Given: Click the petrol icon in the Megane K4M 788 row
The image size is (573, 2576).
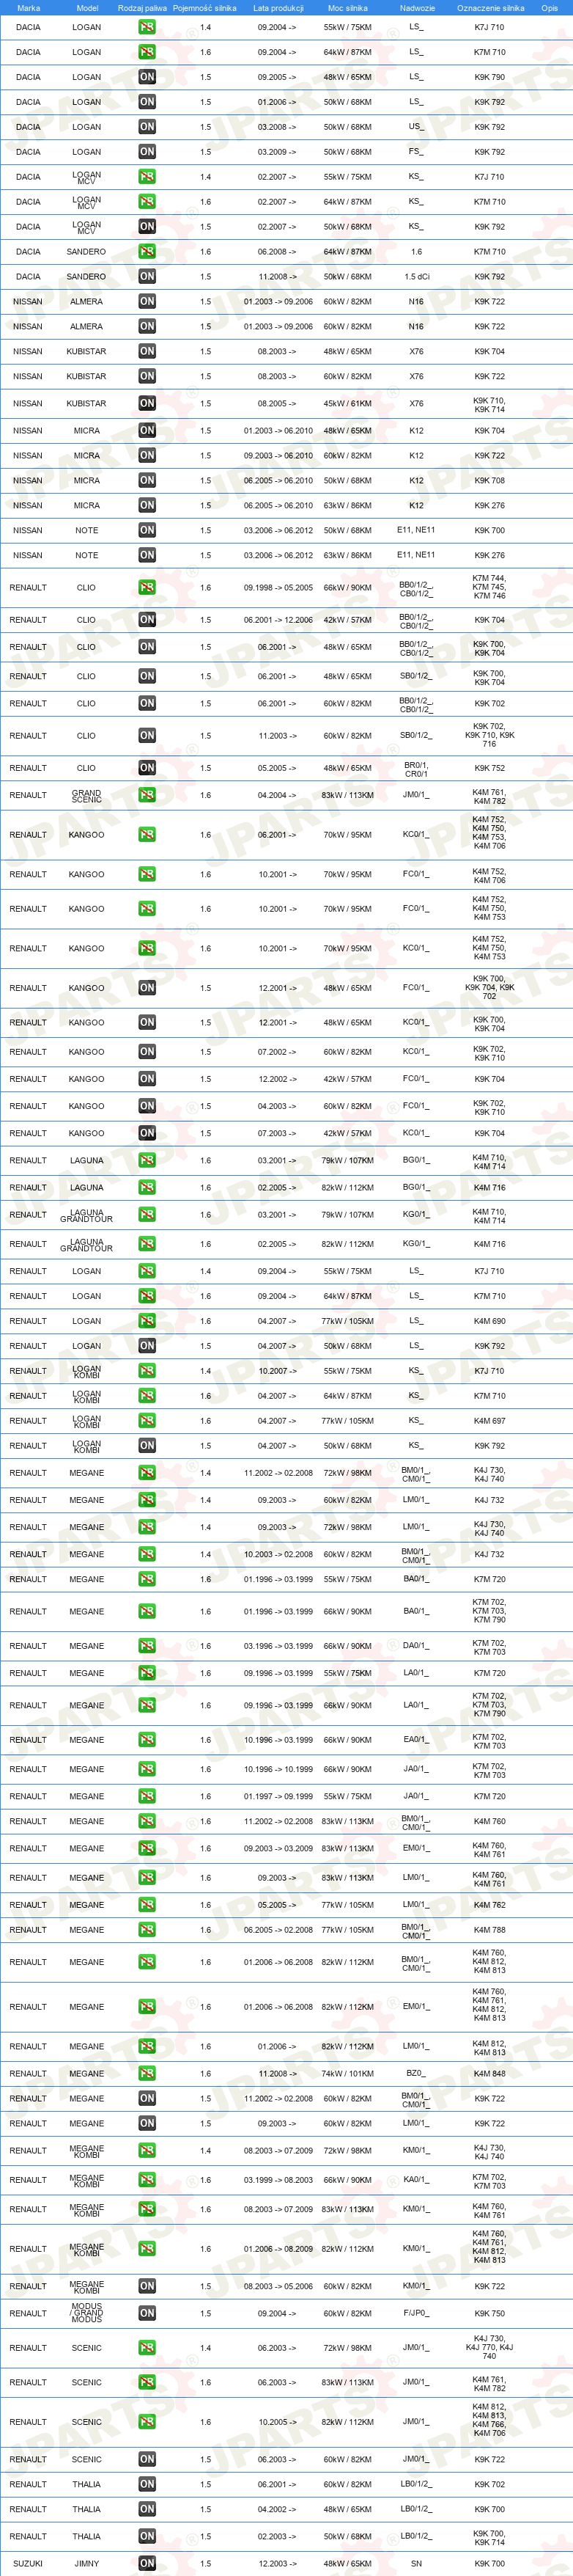Looking at the screenshot, I should (x=147, y=1929).
